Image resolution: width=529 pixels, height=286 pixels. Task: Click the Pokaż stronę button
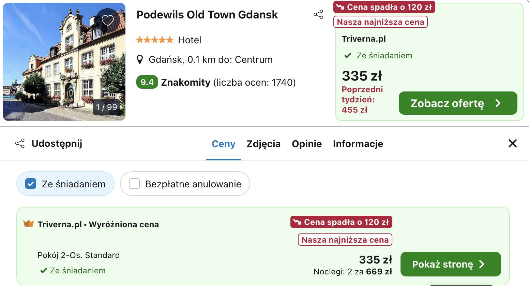point(450,264)
